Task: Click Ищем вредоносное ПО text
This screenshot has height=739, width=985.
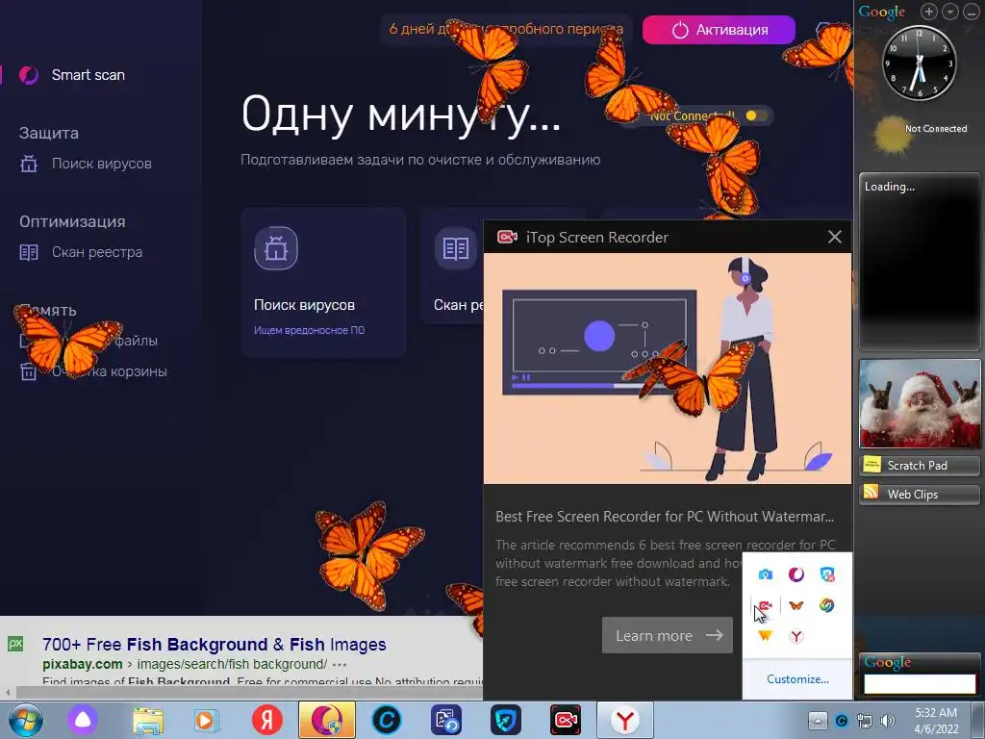Action: [x=309, y=330]
